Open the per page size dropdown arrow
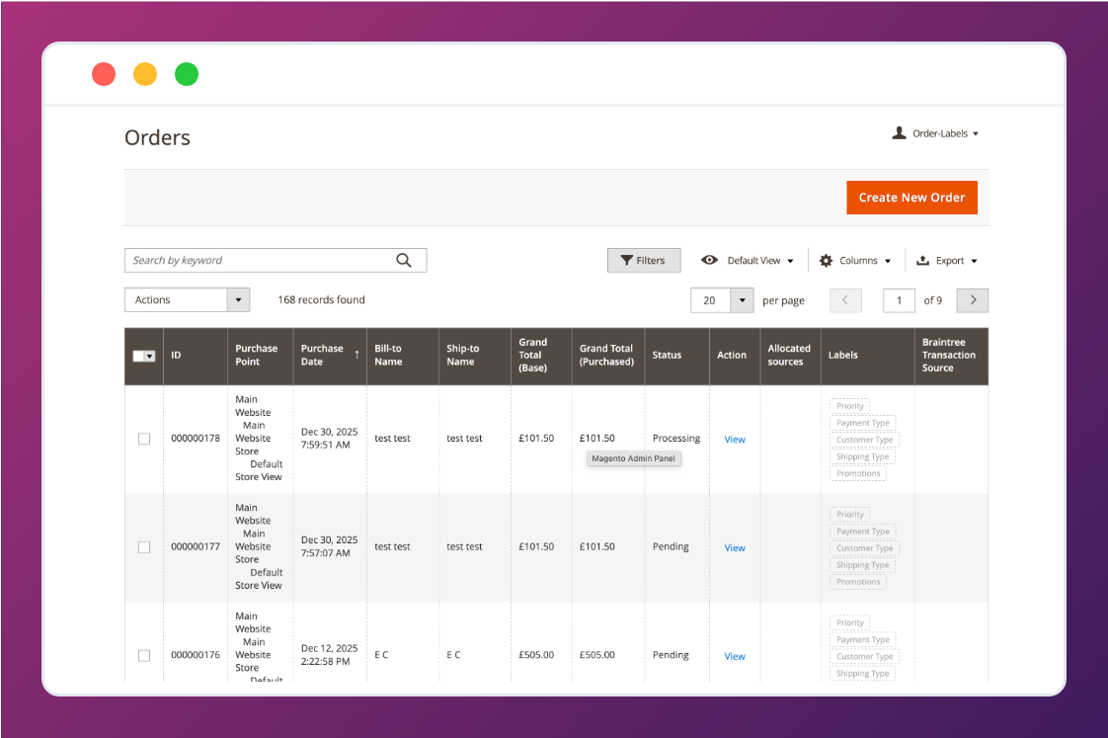Image resolution: width=1108 pixels, height=738 pixels. (742, 300)
